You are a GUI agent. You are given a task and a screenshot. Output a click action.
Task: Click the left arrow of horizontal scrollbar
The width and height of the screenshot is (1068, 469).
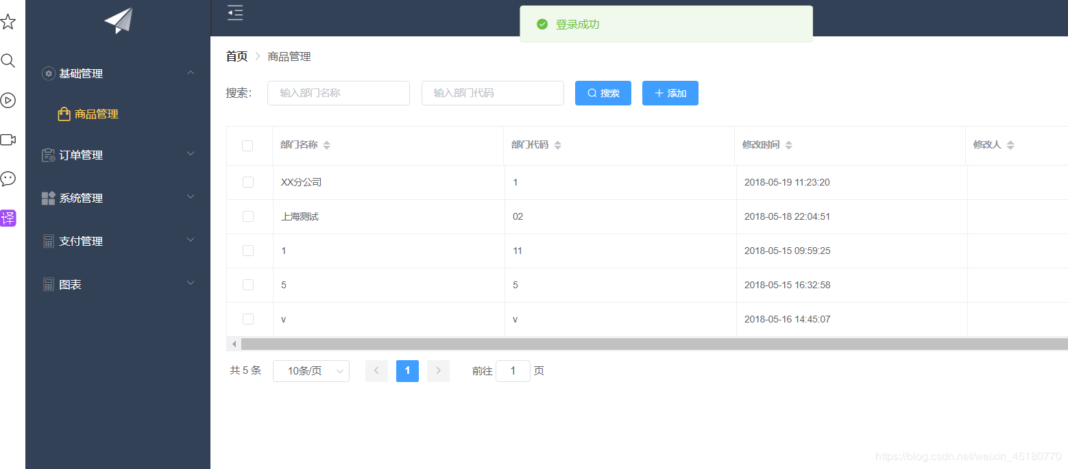tap(234, 344)
